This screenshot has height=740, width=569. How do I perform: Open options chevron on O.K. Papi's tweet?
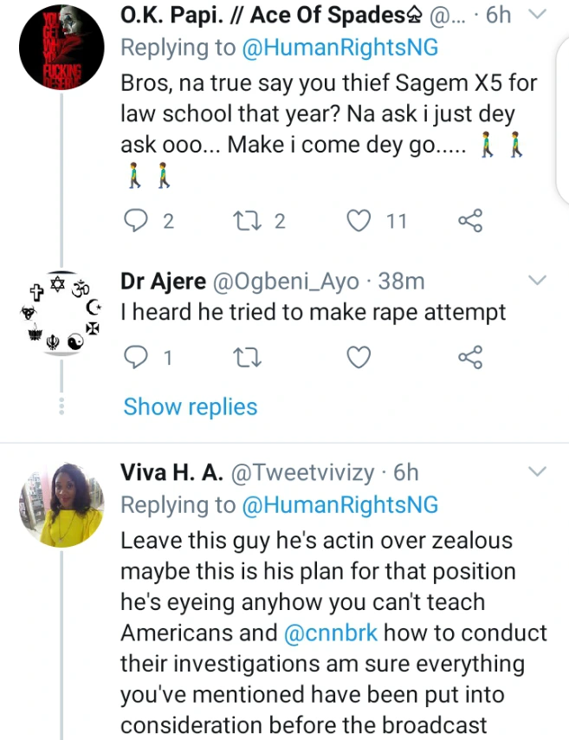(537, 13)
